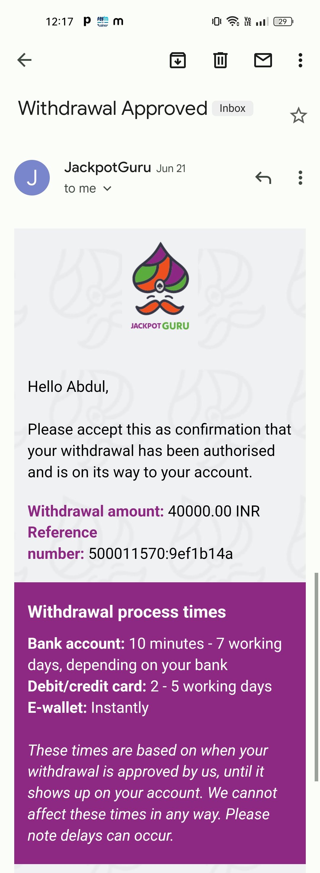Tap the Paytm Business notification icon
This screenshot has height=873, width=320.
pyautogui.click(x=103, y=22)
